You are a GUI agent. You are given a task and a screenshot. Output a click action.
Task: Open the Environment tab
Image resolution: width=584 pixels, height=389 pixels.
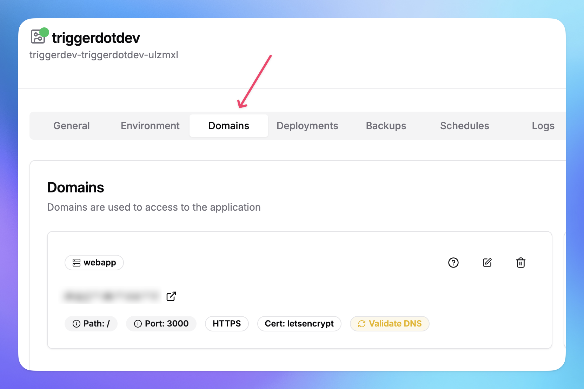[x=150, y=126]
